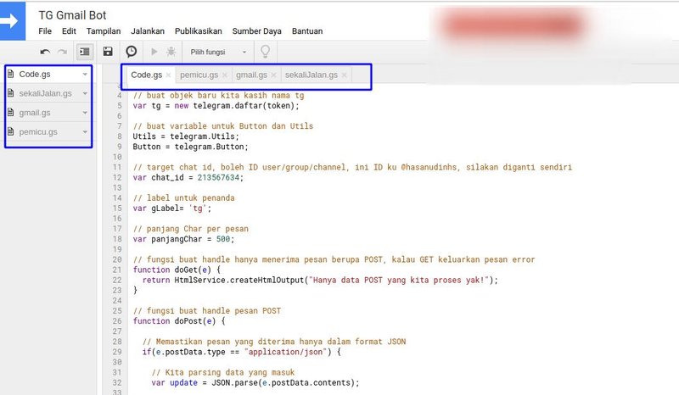The width and height of the screenshot is (679, 395).
Task: Open triggers using the clock icon
Action: tap(132, 52)
